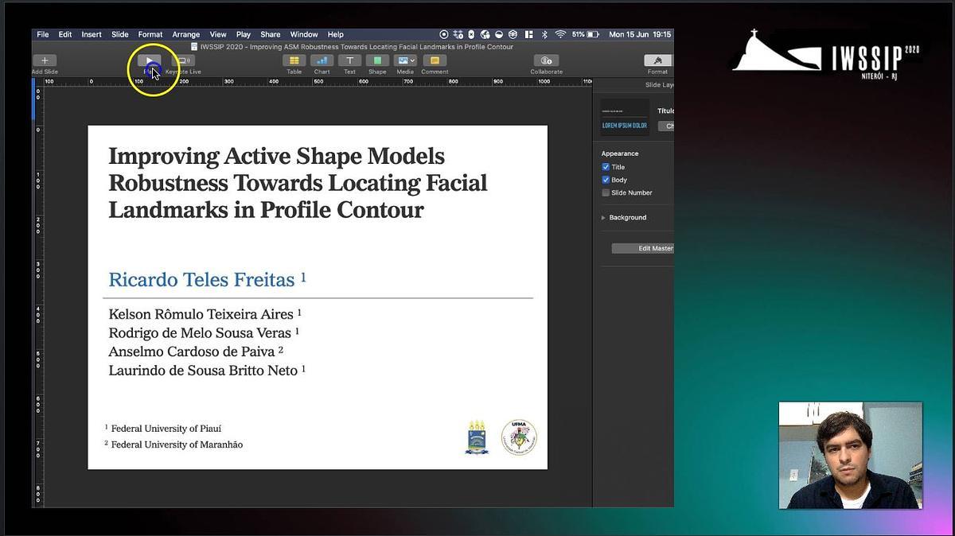Select the slide title text box
955x536 pixels.
tap(298, 183)
